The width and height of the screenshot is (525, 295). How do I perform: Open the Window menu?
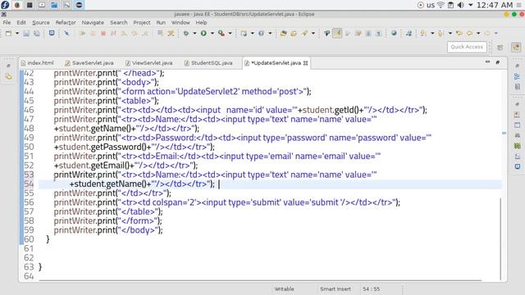click(x=180, y=22)
